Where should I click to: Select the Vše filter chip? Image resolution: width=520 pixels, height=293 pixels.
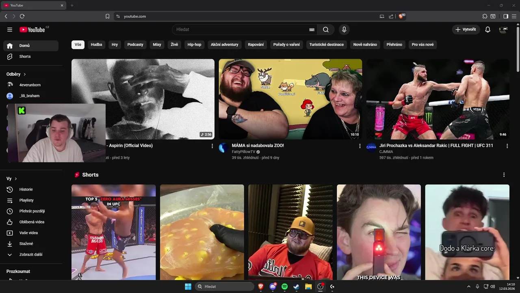pos(78,44)
